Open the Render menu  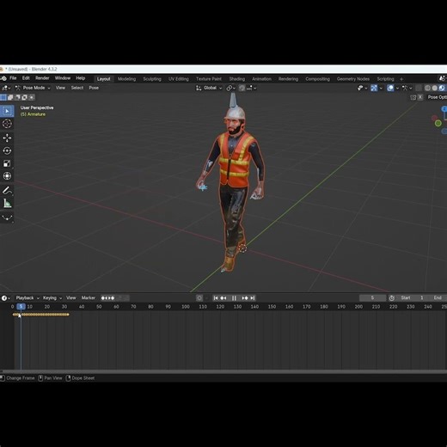click(42, 78)
